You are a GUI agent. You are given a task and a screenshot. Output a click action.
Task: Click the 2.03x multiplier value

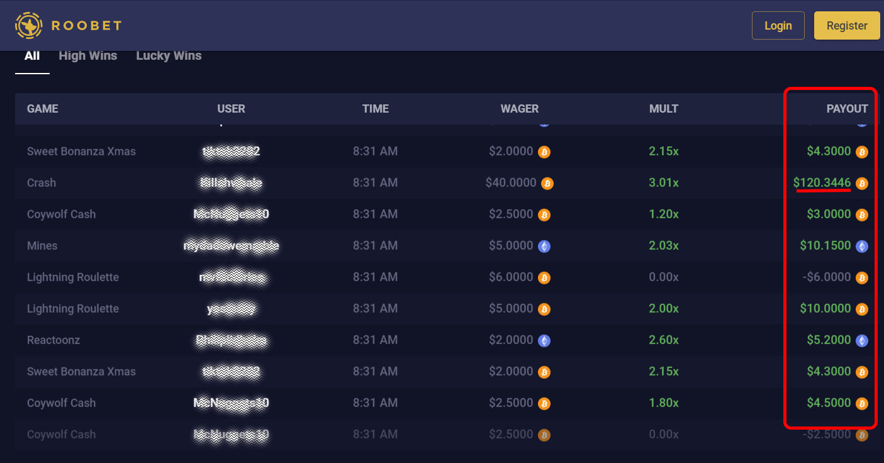pos(664,246)
